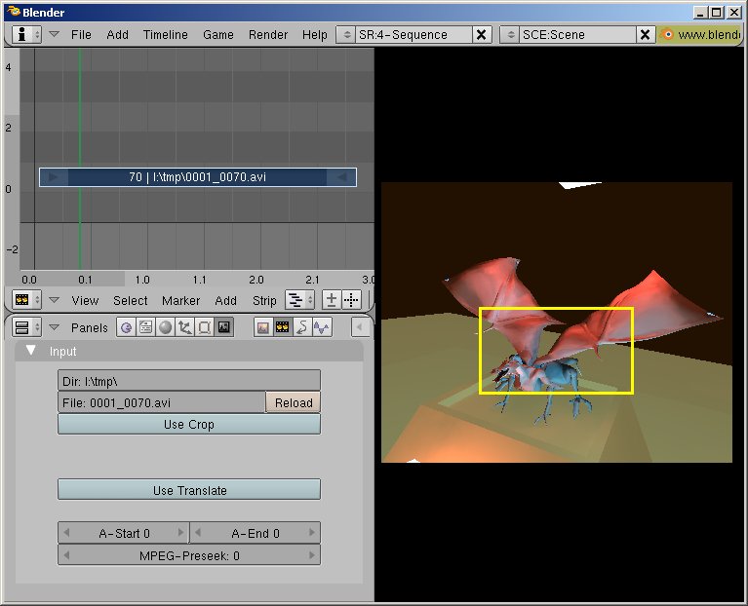Open the Render menu
Viewport: 748px width, 606px height.
[x=268, y=35]
